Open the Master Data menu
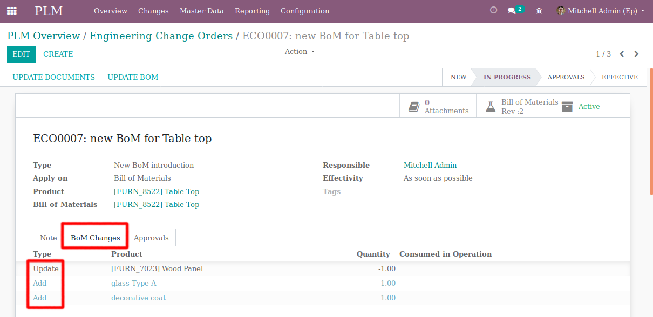This screenshot has height=317, width=653. [202, 11]
